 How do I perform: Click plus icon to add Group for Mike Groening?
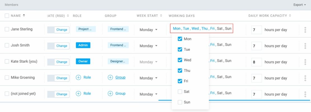click(x=110, y=77)
